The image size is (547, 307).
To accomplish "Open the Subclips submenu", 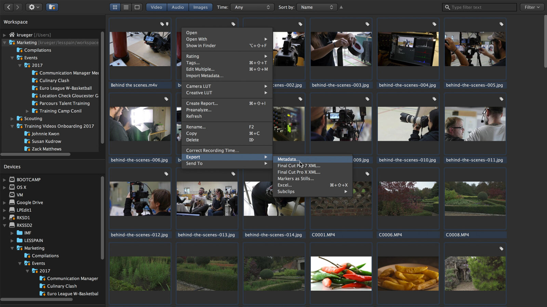I will pos(312,191).
